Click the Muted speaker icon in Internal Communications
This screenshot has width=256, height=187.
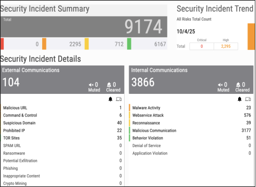(x=220, y=85)
